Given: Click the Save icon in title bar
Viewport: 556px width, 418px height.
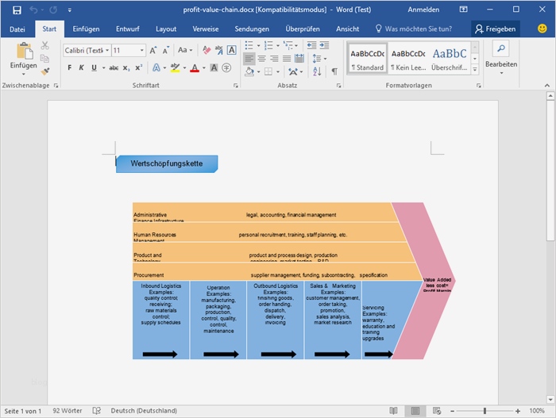Looking at the screenshot, I should pyautogui.click(x=17, y=10).
